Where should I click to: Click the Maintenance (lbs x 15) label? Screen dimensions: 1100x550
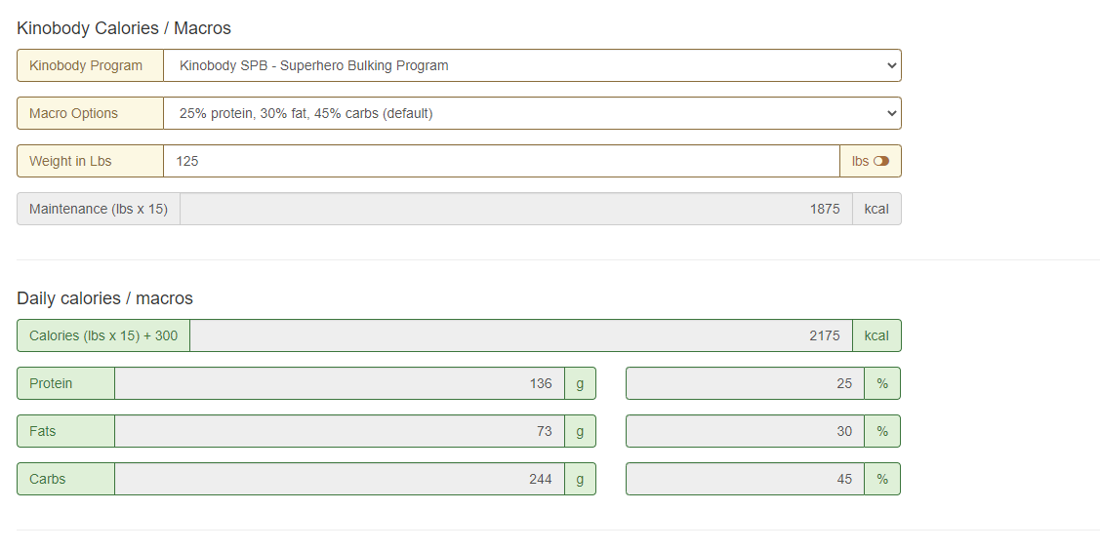(x=99, y=209)
